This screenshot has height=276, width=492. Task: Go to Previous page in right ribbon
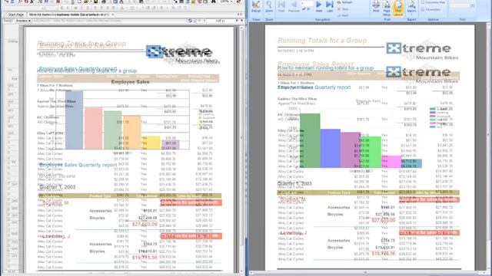(294, 7)
